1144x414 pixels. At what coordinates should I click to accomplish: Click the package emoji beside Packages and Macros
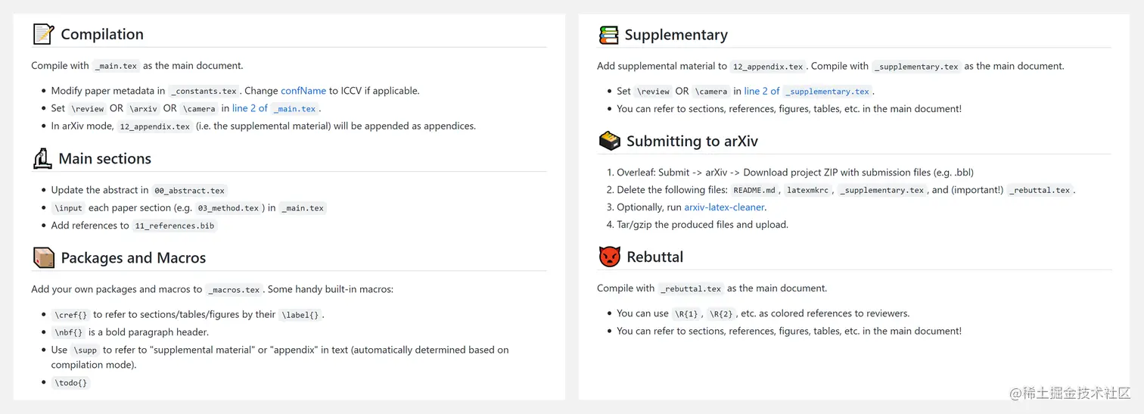coord(44,258)
